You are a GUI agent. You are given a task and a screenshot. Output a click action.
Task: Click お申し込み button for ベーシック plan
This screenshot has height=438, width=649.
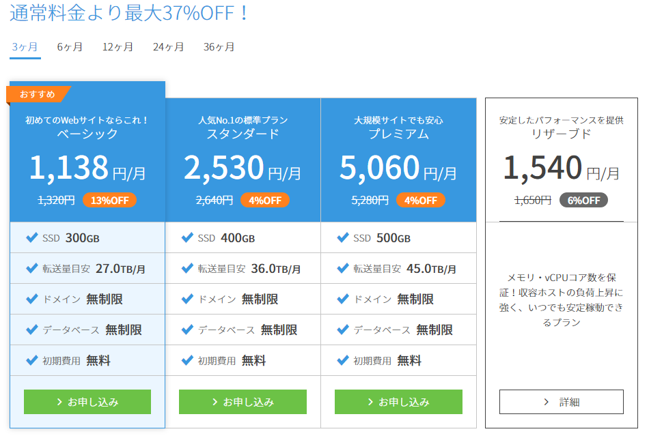[87, 402]
